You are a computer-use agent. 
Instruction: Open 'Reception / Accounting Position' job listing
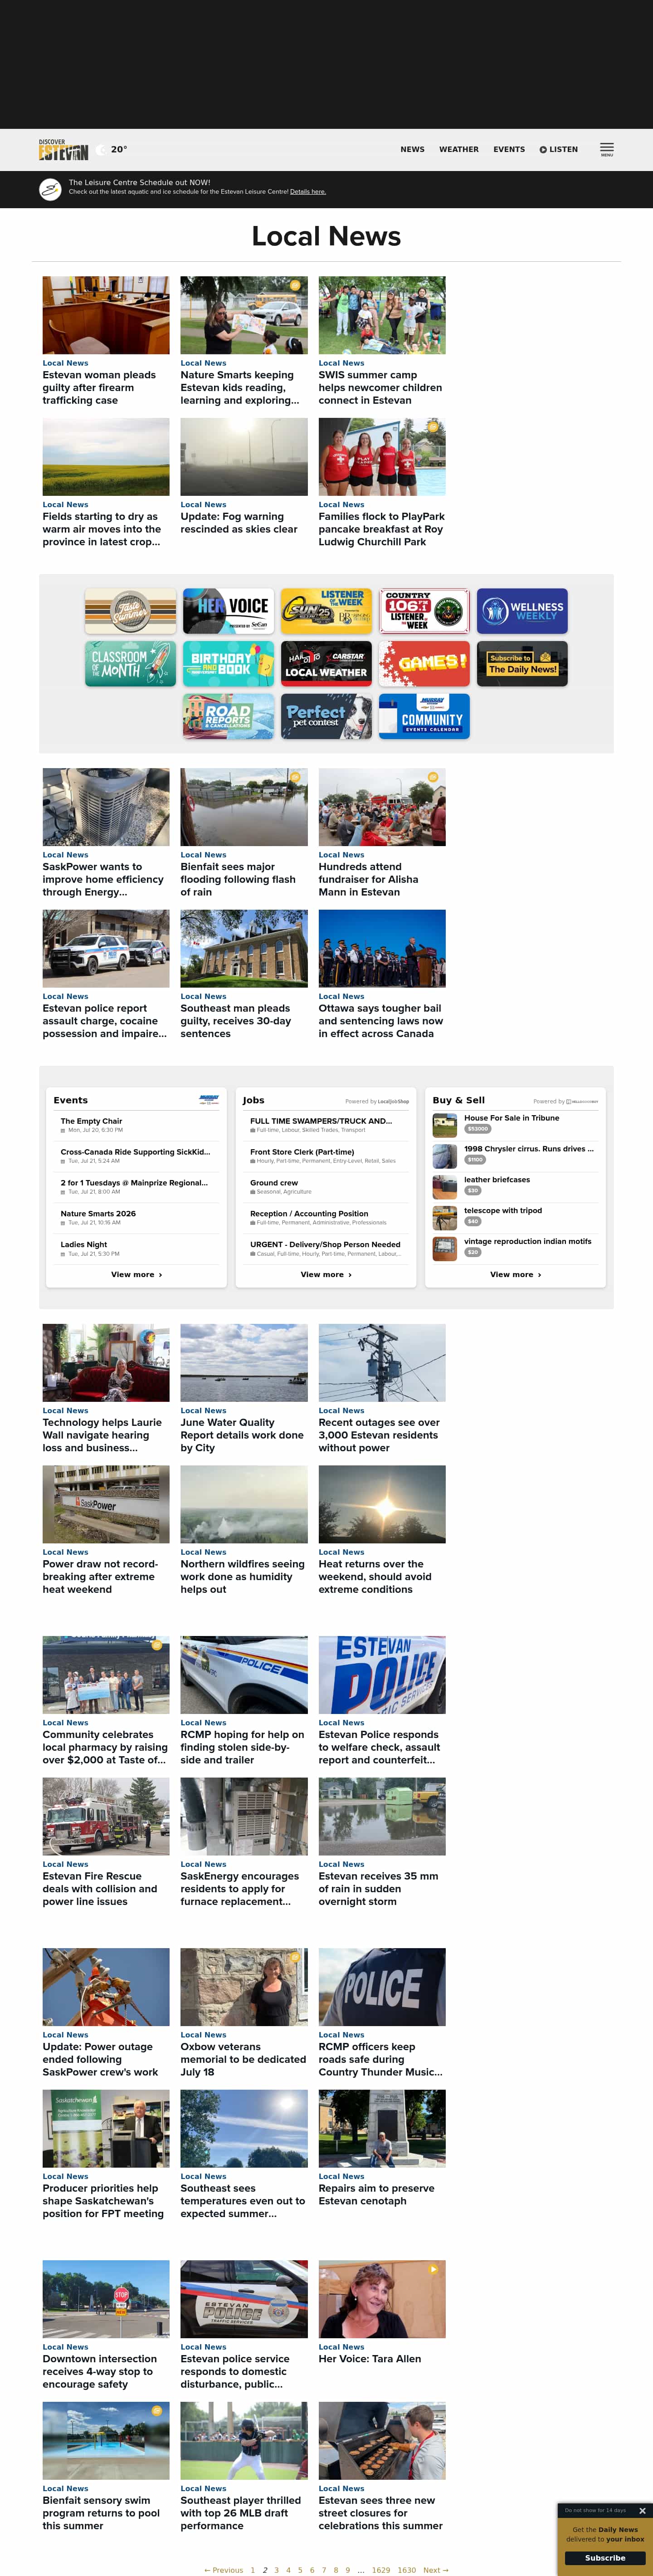tap(309, 1214)
